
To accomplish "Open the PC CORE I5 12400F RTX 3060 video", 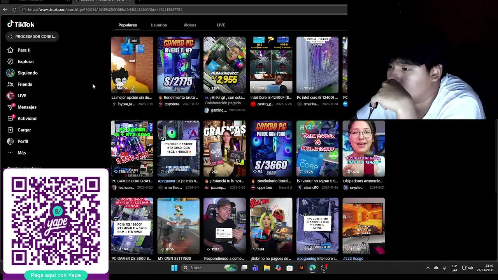I will click(178, 149).
